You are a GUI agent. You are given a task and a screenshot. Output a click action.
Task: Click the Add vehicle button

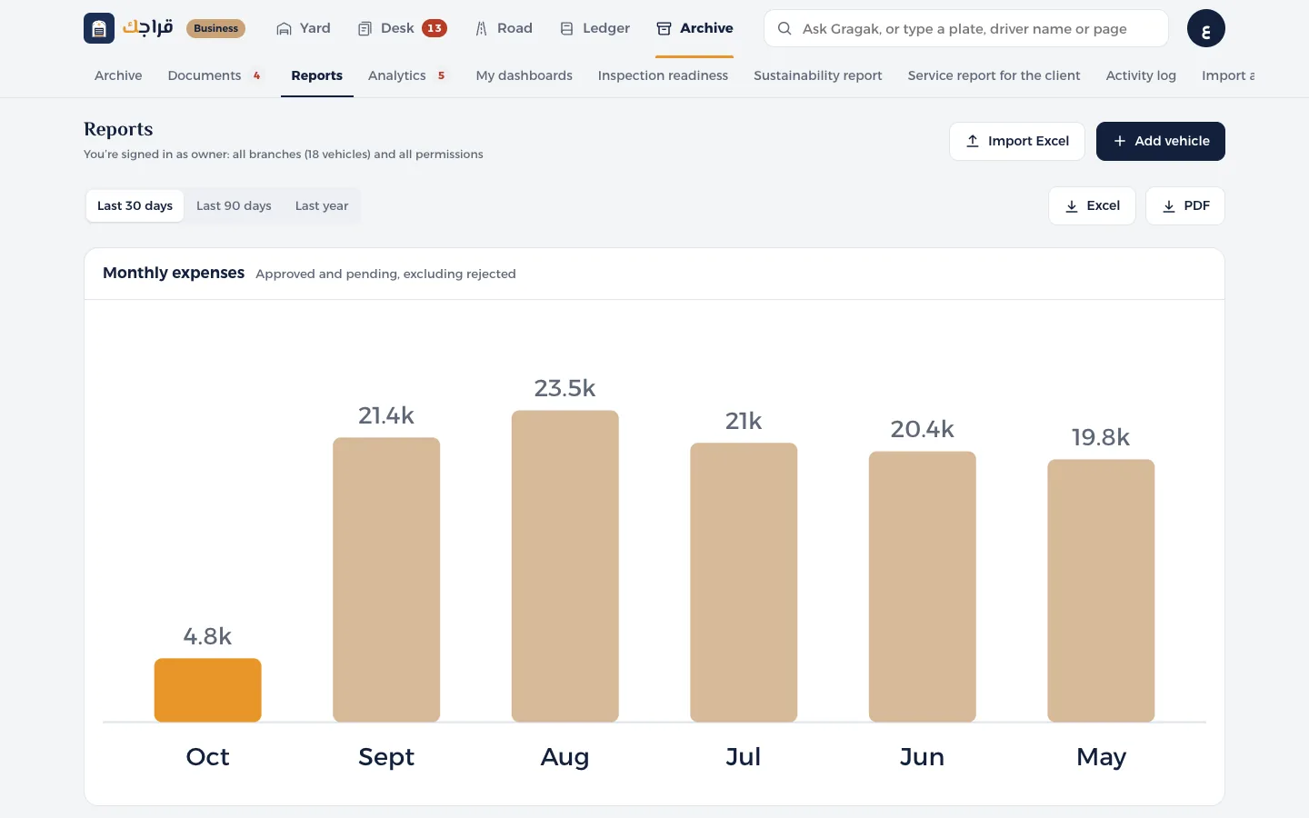[1161, 141]
